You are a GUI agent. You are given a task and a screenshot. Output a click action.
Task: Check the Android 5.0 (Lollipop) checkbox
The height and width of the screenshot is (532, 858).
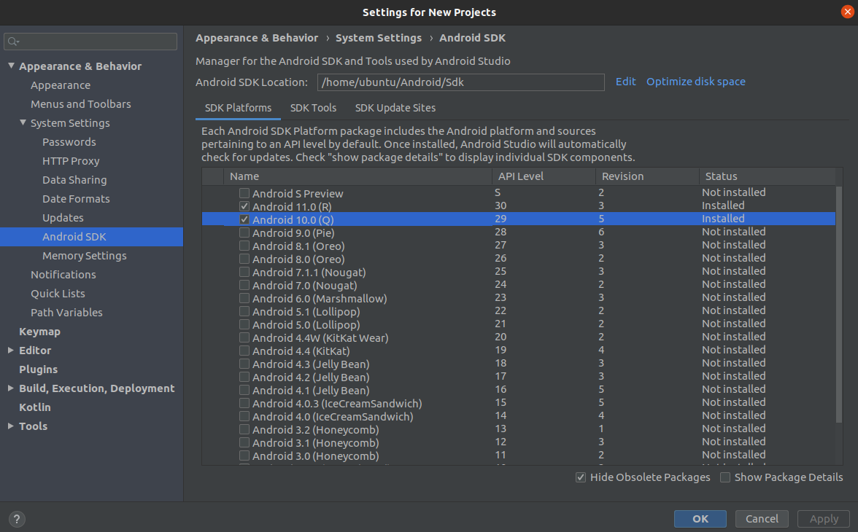click(244, 324)
